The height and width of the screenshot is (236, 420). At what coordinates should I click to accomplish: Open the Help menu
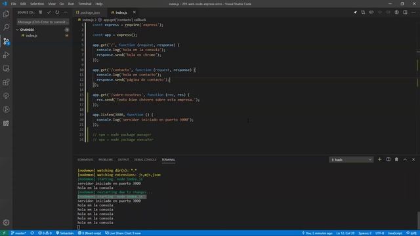pyautogui.click(x=99, y=4)
